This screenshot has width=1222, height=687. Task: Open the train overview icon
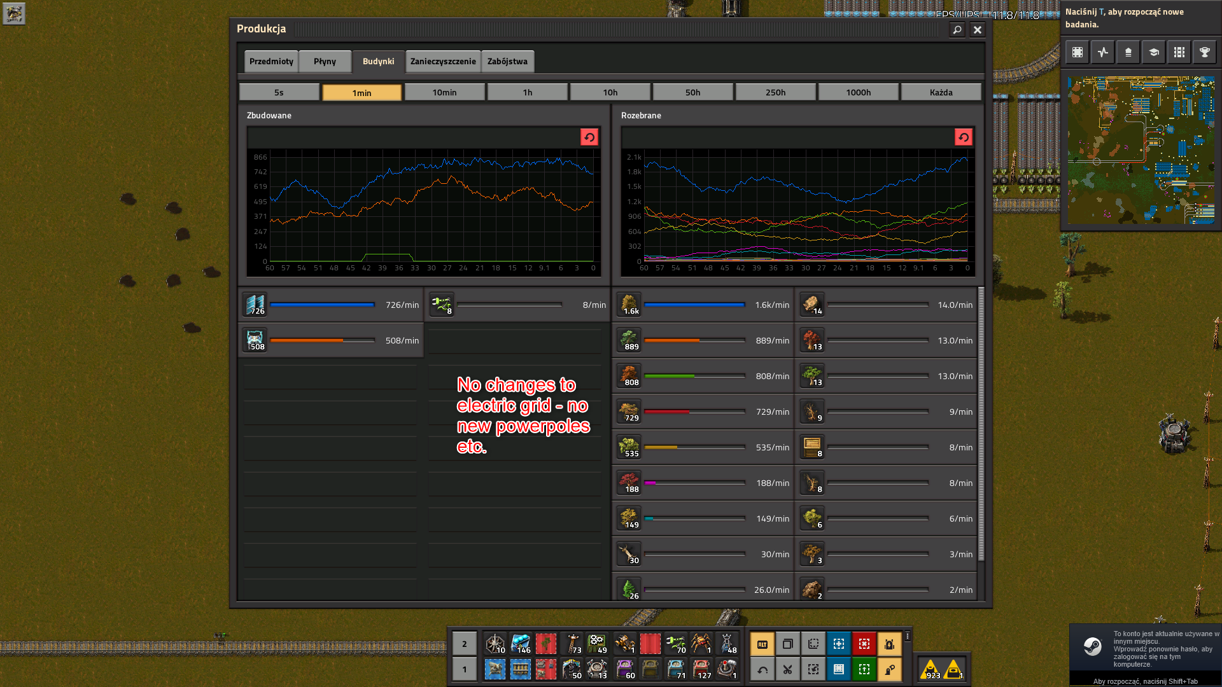point(1179,52)
